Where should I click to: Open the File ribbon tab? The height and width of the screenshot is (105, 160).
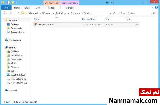(x=6, y=7)
